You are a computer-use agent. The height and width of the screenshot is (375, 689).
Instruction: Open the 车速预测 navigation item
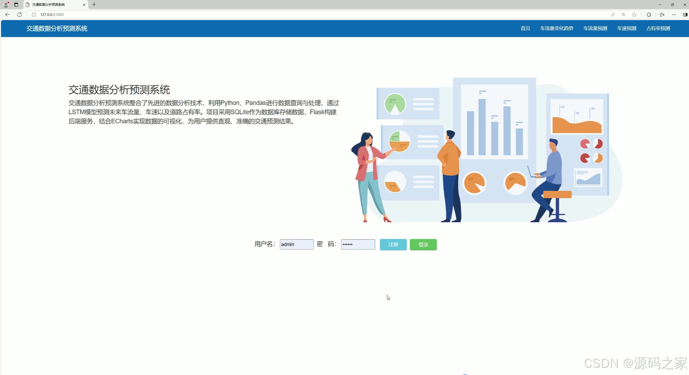coord(626,28)
